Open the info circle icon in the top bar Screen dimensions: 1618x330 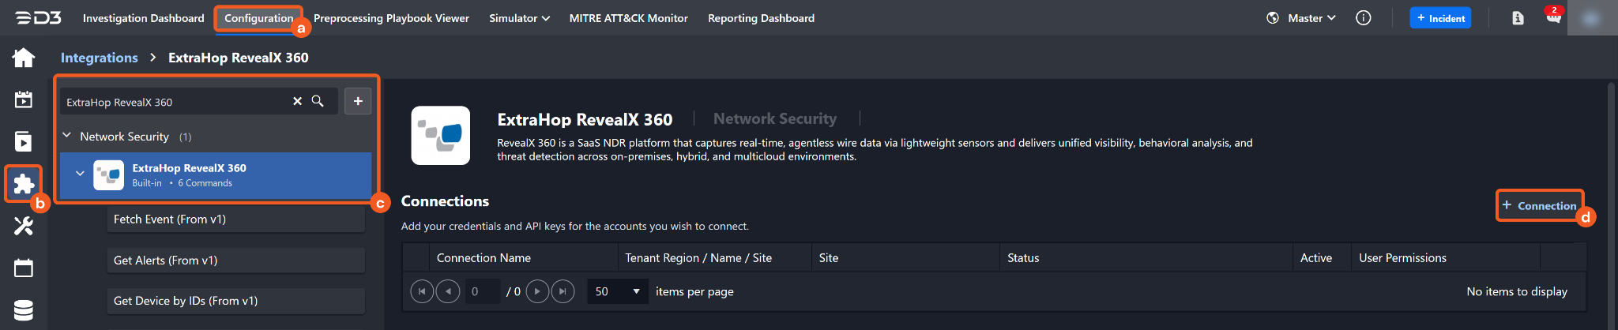1364,18
